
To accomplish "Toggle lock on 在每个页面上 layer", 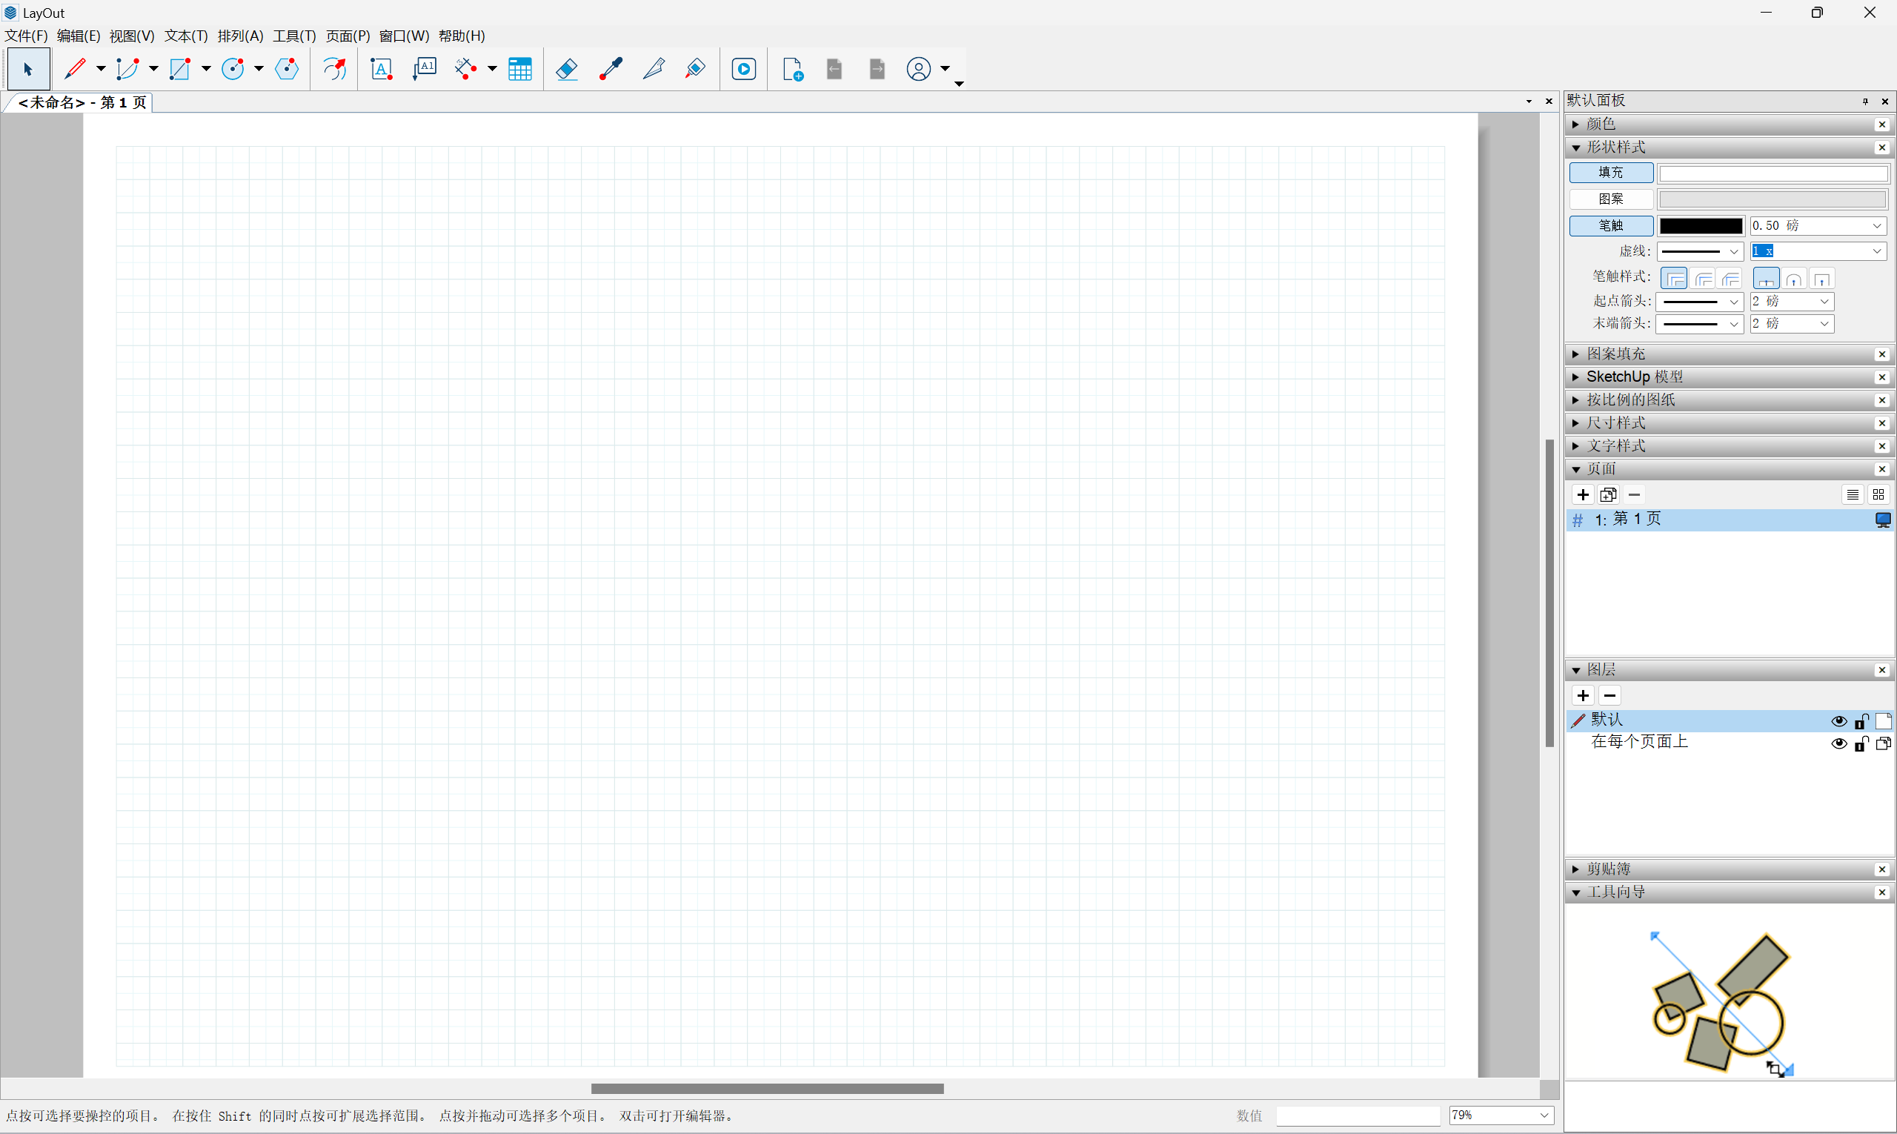I will [x=1861, y=744].
